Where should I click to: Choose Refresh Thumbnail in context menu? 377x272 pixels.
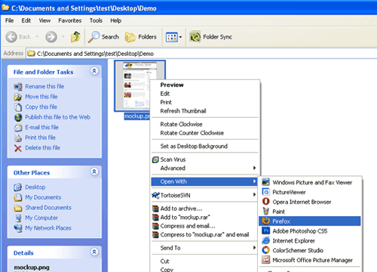coord(205,111)
